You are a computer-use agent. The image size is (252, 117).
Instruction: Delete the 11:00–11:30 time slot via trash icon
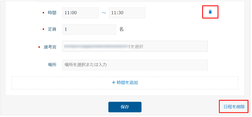click(210, 12)
